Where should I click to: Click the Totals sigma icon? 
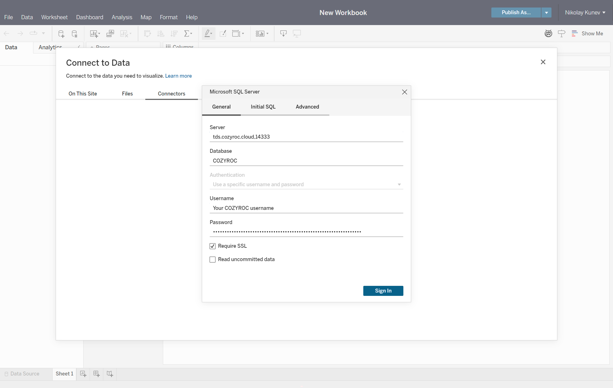(187, 34)
